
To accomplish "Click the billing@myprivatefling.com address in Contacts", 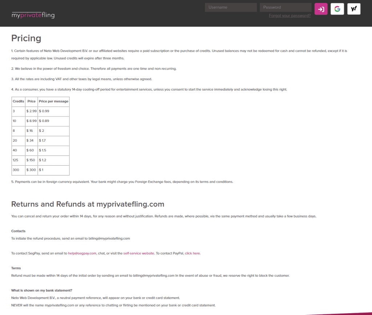I will [109, 239].
